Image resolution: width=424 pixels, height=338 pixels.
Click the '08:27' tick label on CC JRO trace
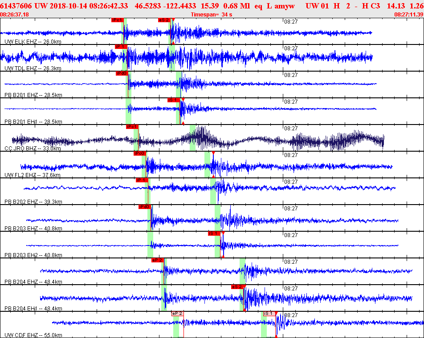[291, 129]
